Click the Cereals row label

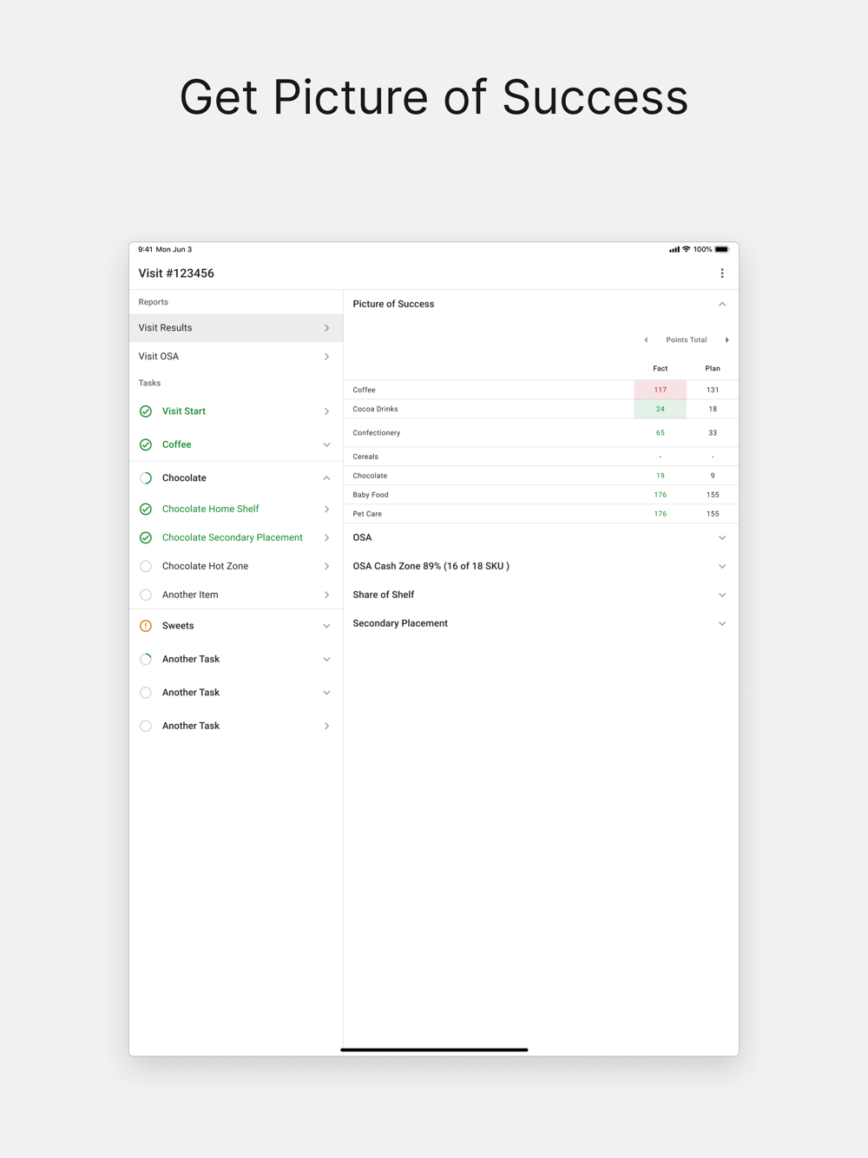pos(365,457)
